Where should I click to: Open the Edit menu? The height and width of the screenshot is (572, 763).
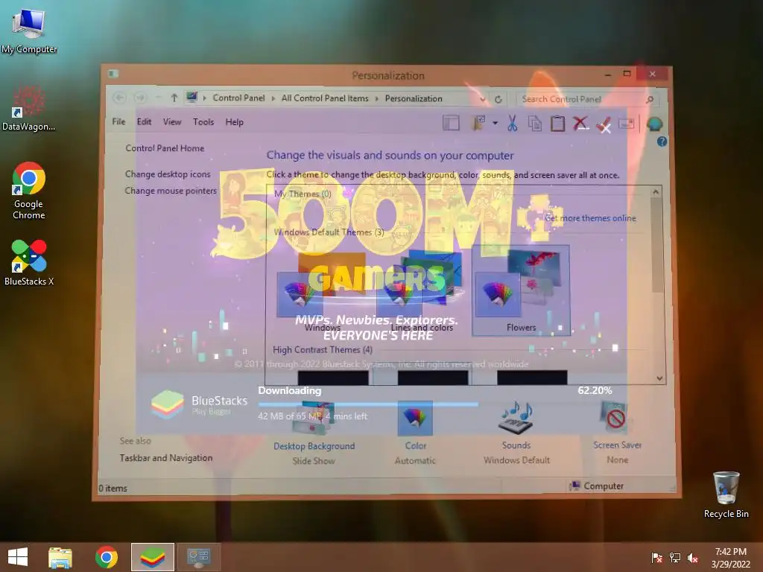point(144,121)
